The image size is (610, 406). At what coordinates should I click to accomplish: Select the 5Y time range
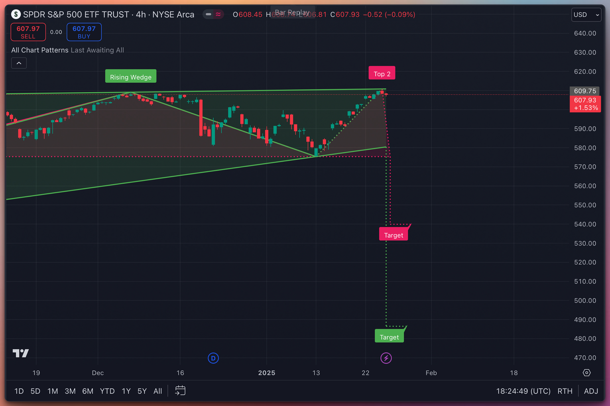click(x=142, y=391)
